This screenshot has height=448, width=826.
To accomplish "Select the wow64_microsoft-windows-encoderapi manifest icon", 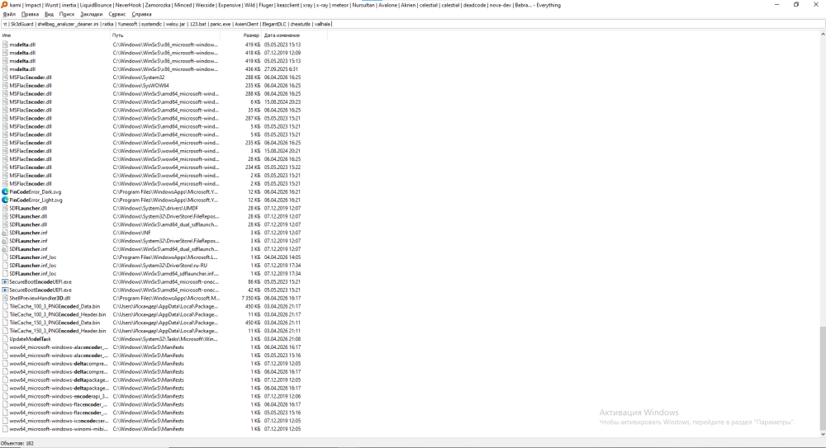I will tap(5, 396).
